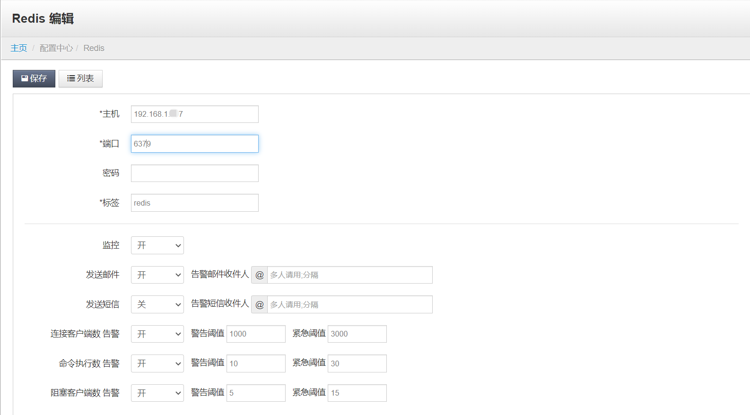Screen dimensions: 750x415
Task: Open the 发送邮件 dropdown
Action: (157, 275)
